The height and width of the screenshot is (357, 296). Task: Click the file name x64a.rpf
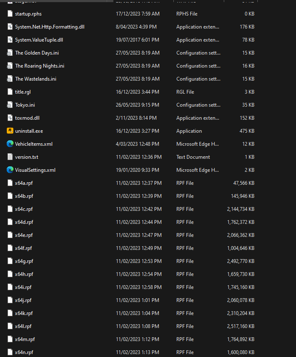tap(24, 183)
